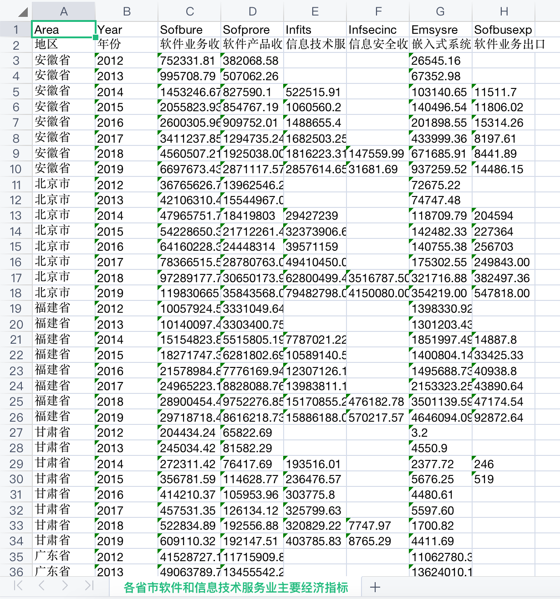Click cell with value 31681.69
Screen dimensions: 560x599
click(x=378, y=169)
